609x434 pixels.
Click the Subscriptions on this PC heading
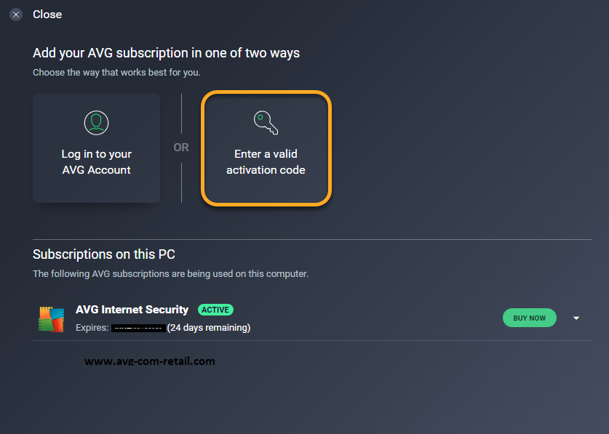[104, 254]
